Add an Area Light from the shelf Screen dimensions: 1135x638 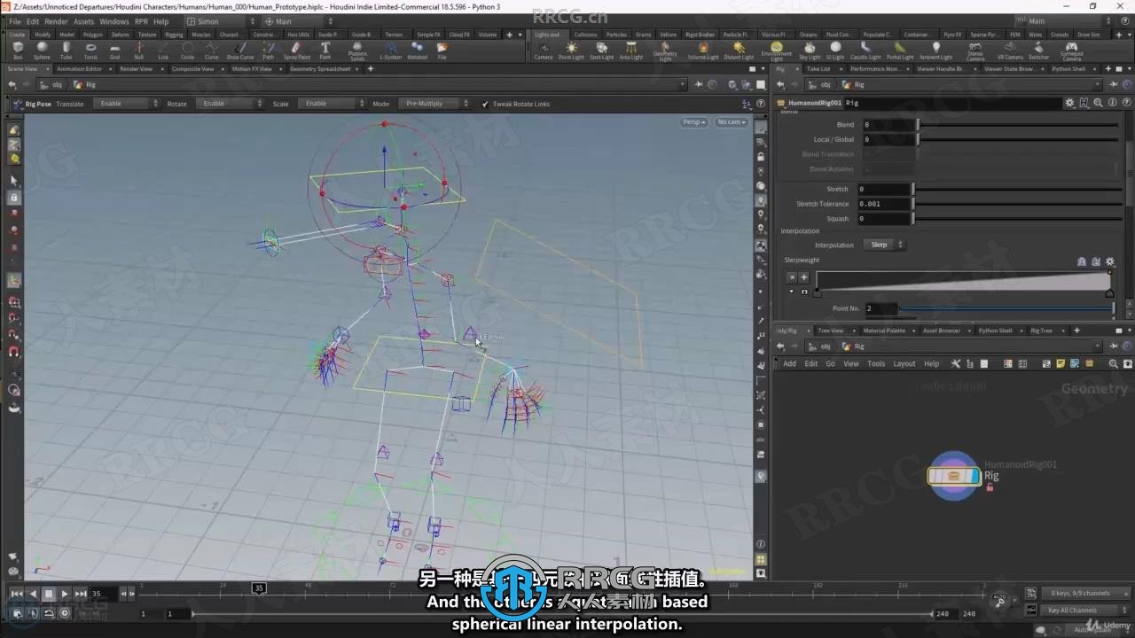(x=630, y=51)
